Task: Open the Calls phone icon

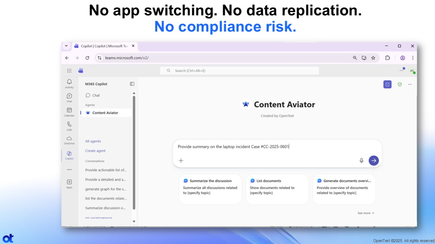Action: (x=69, y=124)
